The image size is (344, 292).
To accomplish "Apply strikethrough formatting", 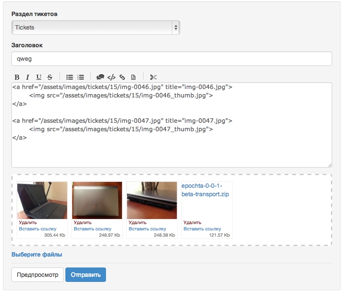I will [50, 77].
